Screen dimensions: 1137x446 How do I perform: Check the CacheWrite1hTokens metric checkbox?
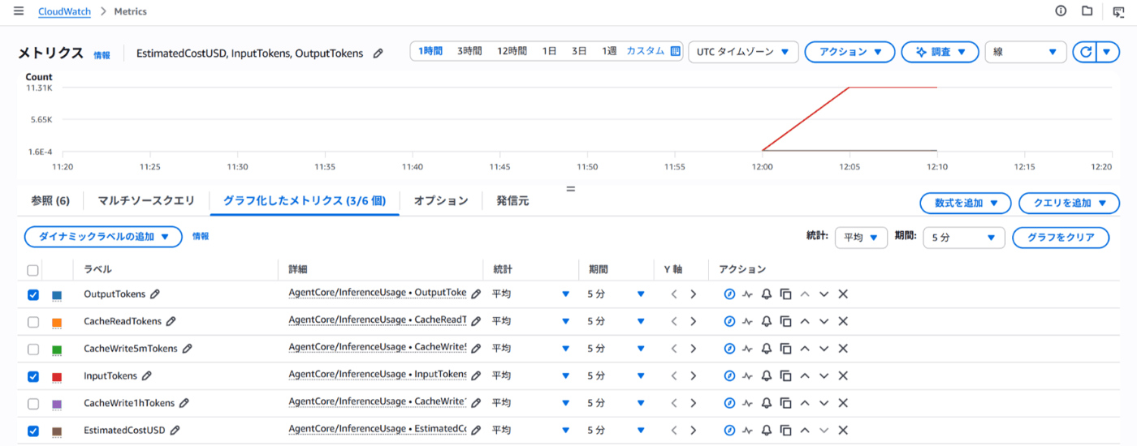tap(33, 404)
